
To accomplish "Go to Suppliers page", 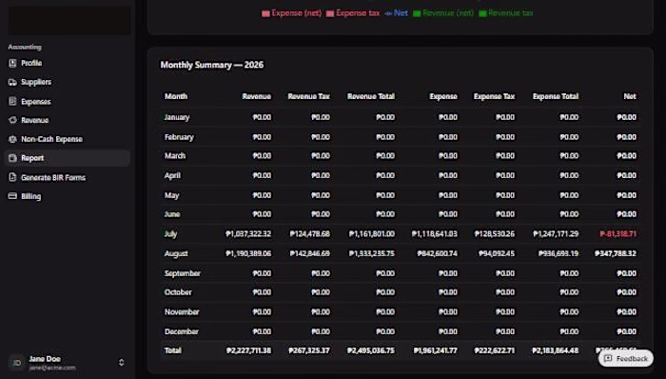I will pyautogui.click(x=68, y=83).
